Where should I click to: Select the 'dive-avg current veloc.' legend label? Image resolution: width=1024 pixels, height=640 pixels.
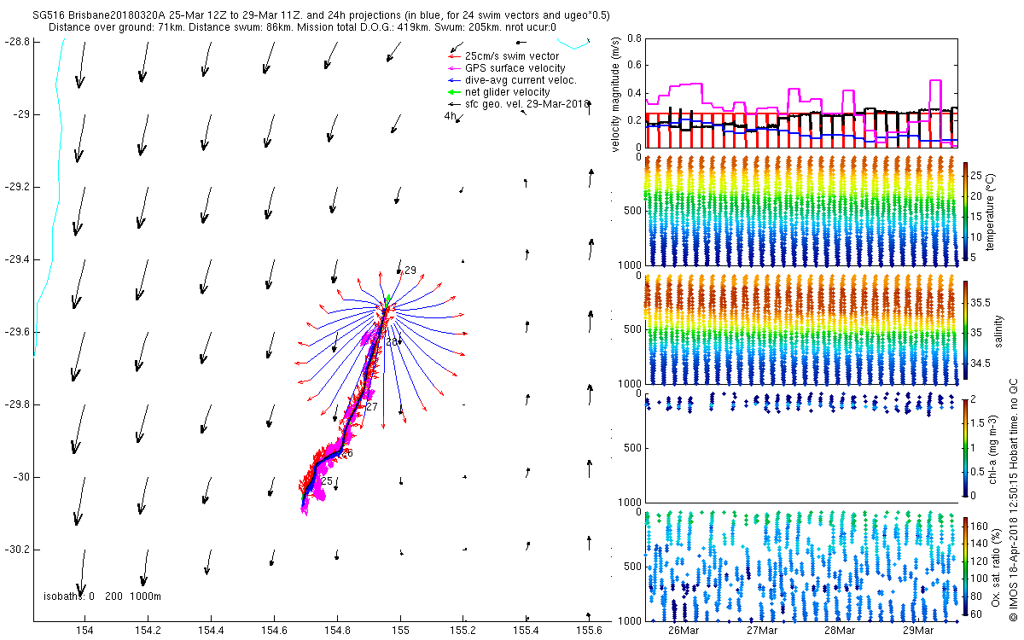coord(521,79)
